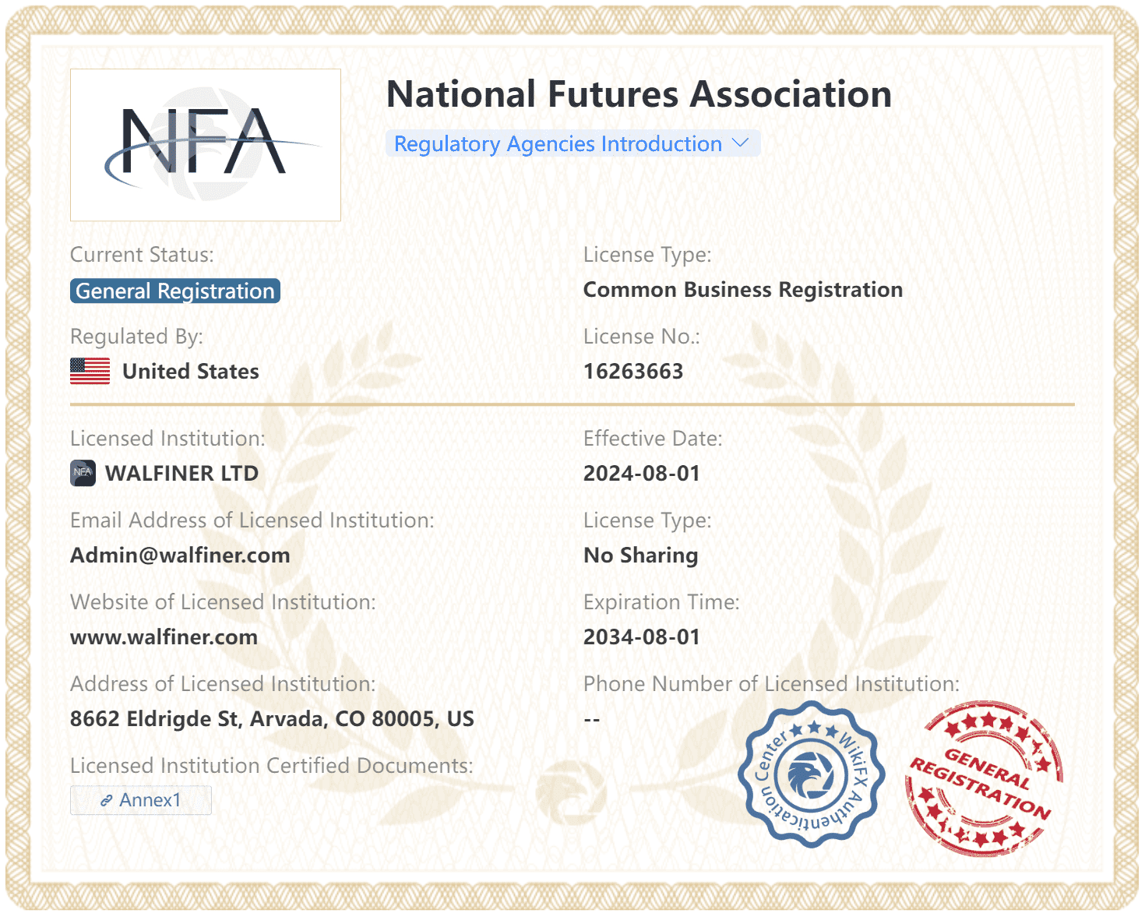The height and width of the screenshot is (917, 1145).
Task: Click the large NFA logo image
Action: coord(206,145)
